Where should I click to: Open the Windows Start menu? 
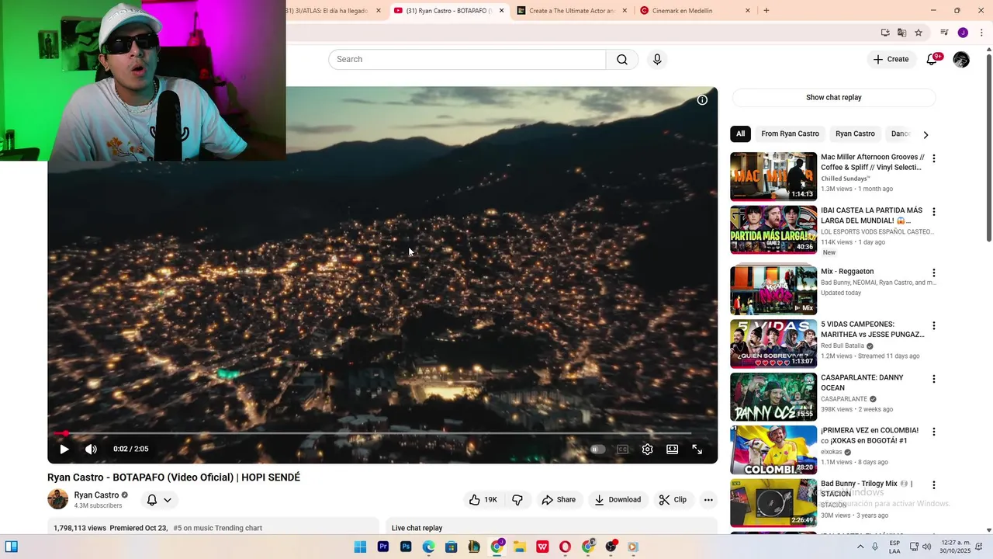[x=360, y=547]
